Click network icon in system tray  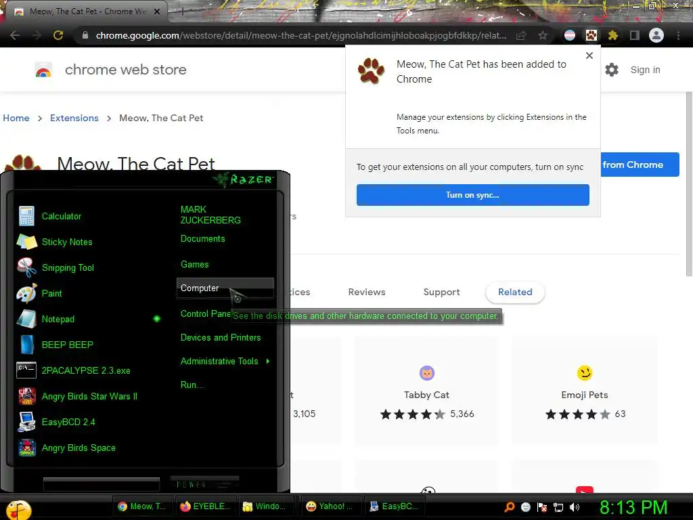point(558,507)
